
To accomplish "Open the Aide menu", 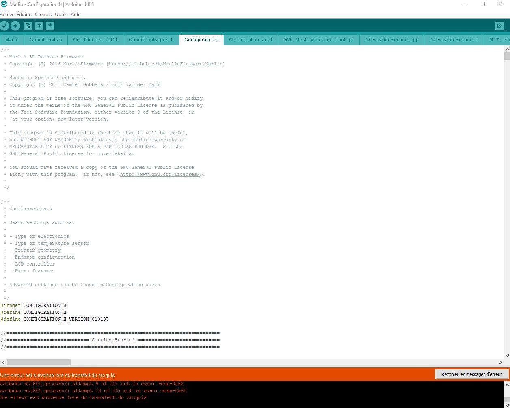I will [76, 14].
